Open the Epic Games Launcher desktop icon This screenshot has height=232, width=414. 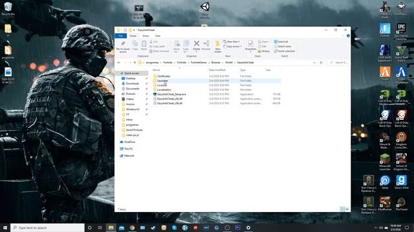click(401, 32)
